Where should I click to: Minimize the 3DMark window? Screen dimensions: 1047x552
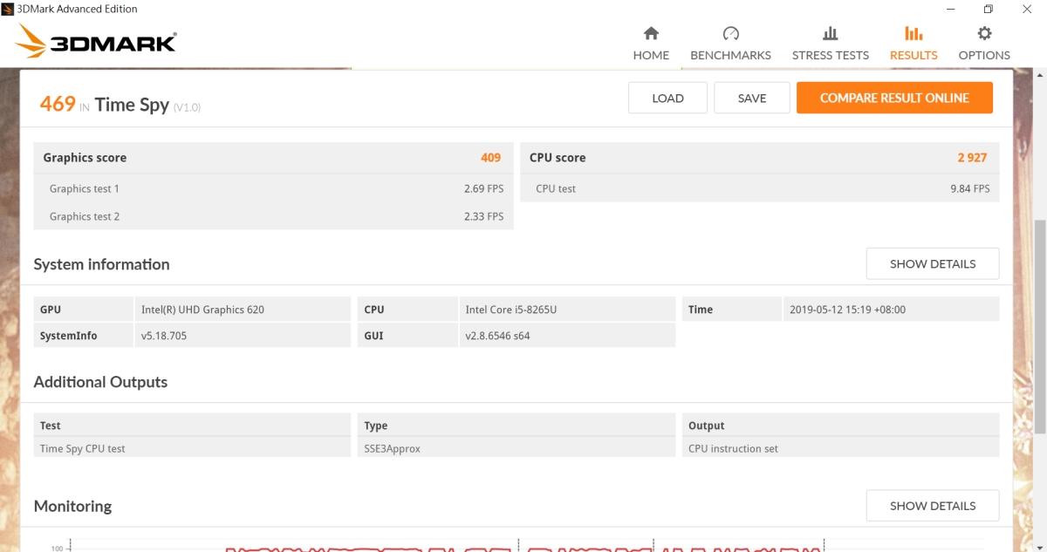[948, 9]
